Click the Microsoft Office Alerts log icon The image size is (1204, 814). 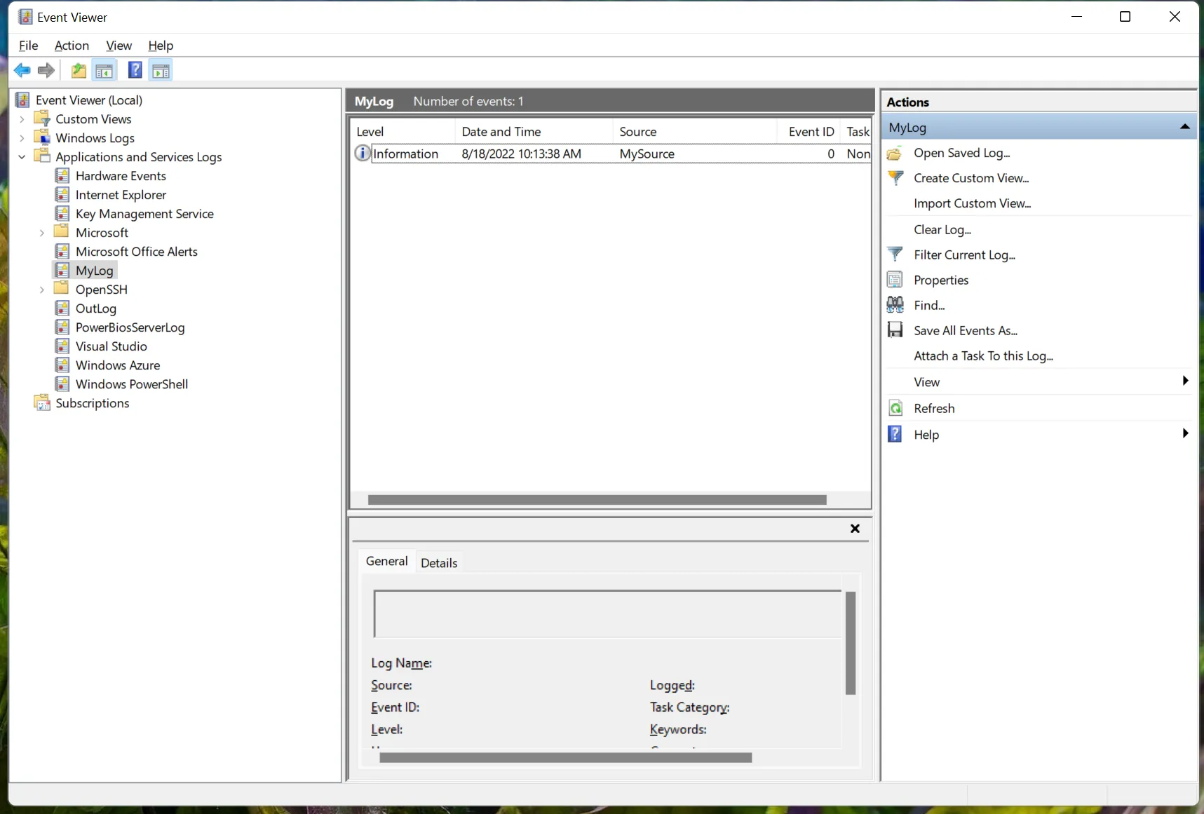(62, 251)
